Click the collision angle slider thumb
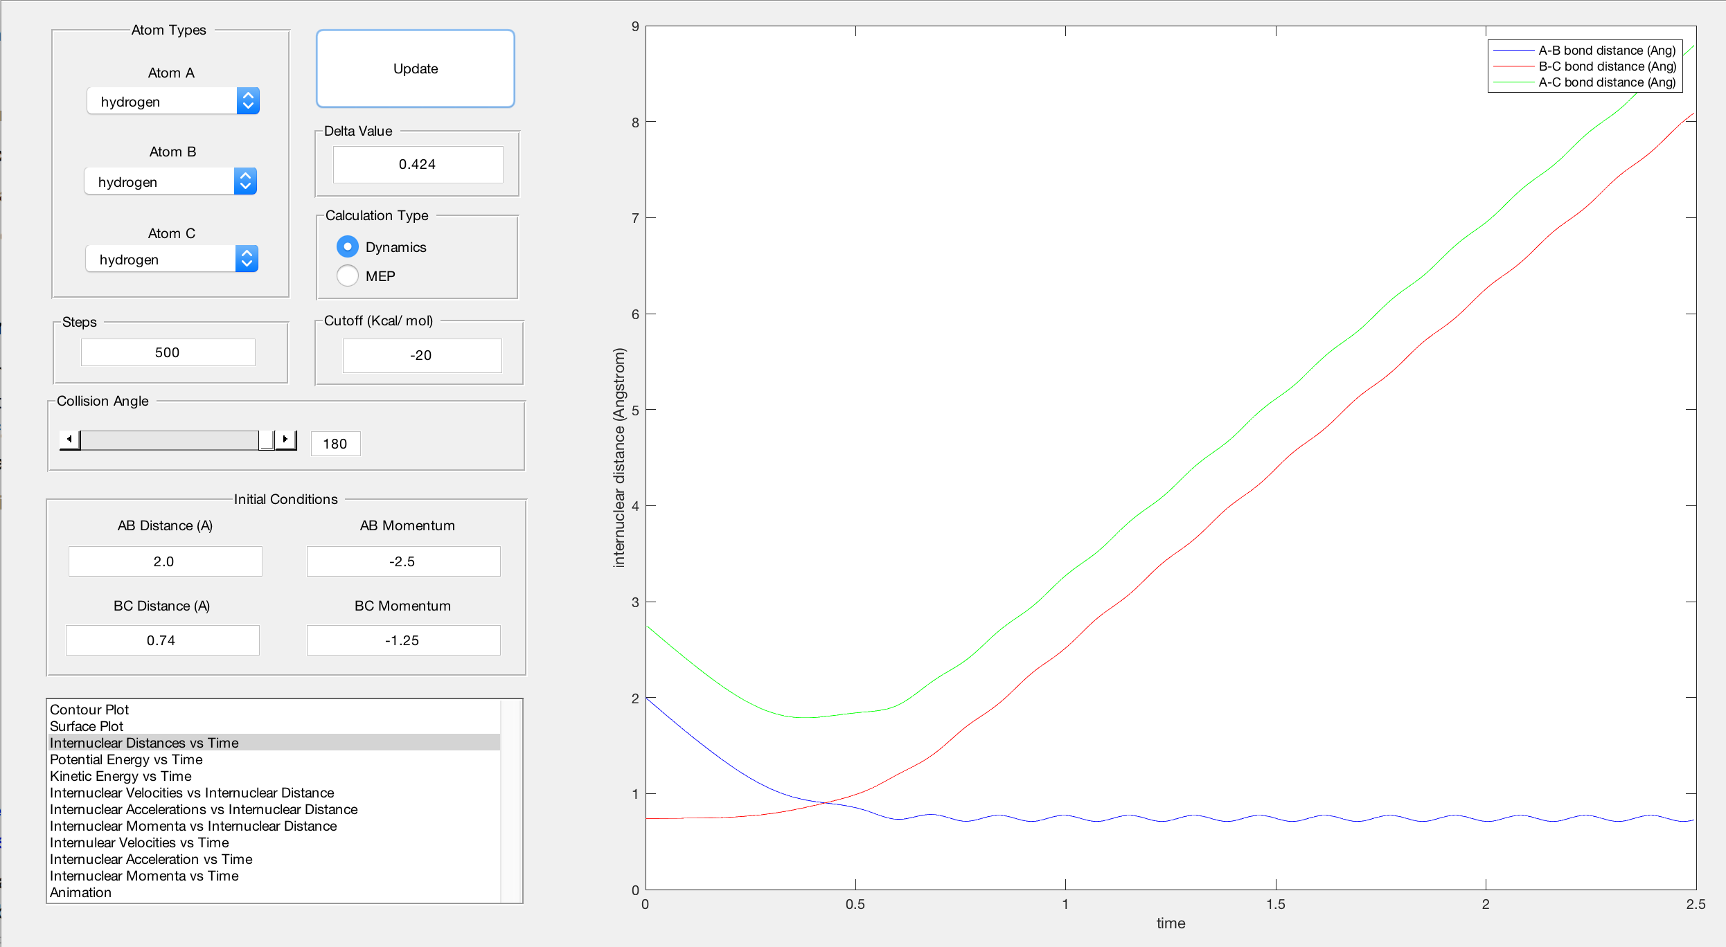Viewport: 1726px width, 947px height. click(x=266, y=440)
